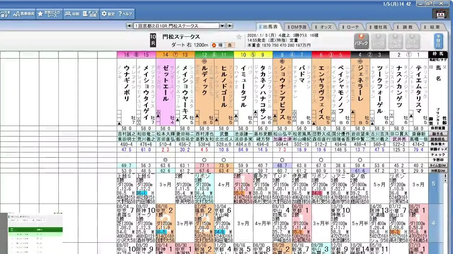Go to the next race arrow
The width and height of the screenshot is (453, 254).
230,26
